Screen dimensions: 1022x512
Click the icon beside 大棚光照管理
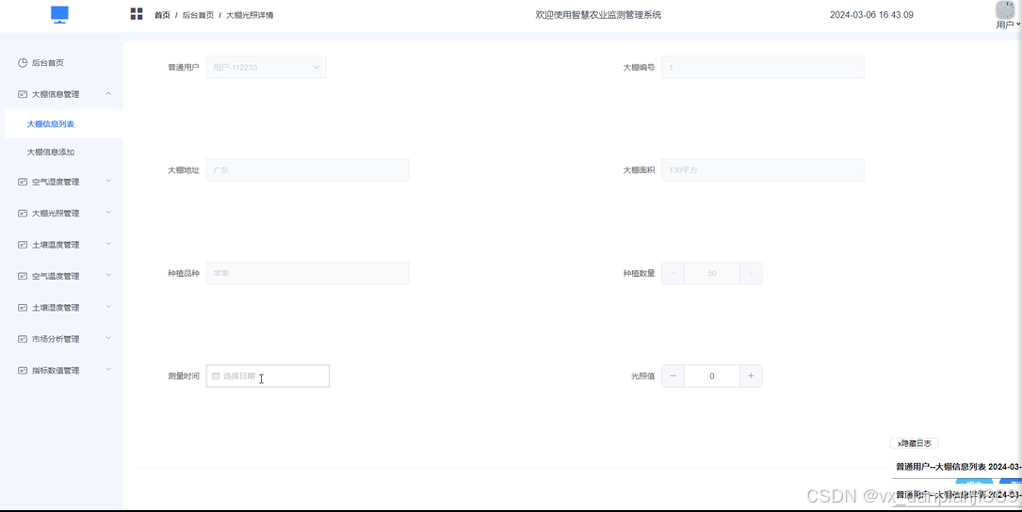pyautogui.click(x=23, y=213)
